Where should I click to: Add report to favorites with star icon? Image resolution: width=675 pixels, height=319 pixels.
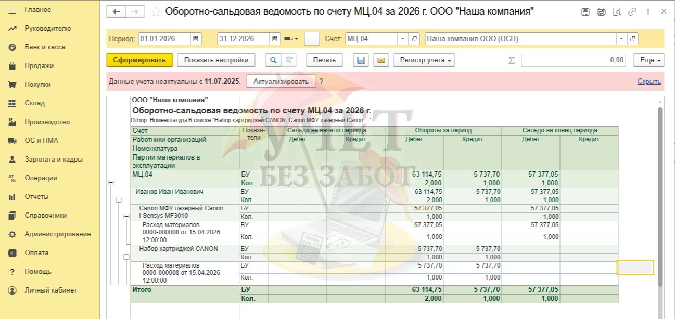155,11
